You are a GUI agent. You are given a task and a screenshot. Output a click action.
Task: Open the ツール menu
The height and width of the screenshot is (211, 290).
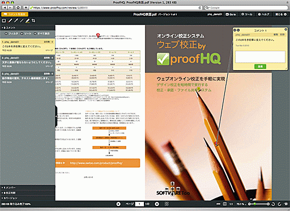click(247, 14)
